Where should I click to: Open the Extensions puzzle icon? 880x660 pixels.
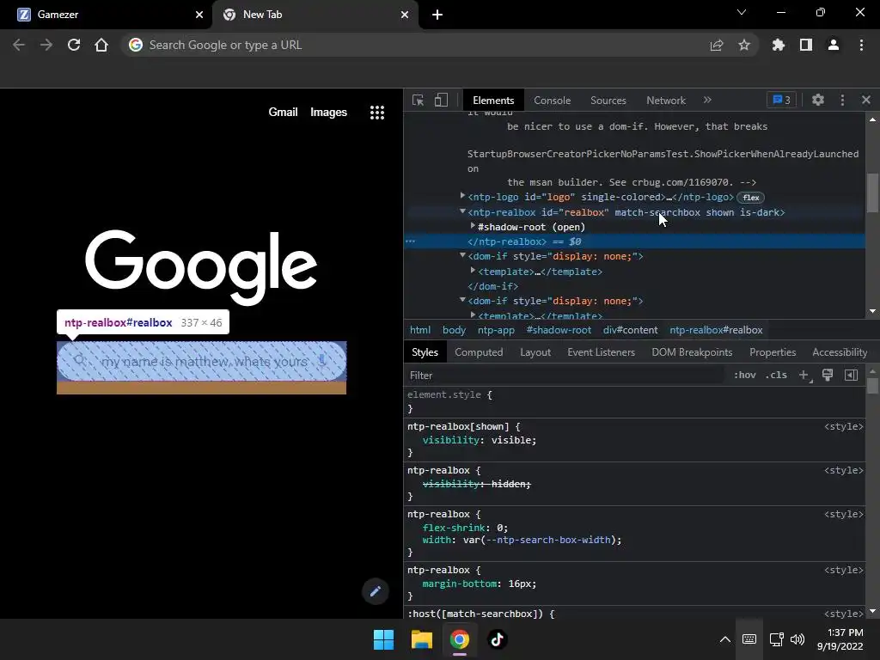coord(779,45)
